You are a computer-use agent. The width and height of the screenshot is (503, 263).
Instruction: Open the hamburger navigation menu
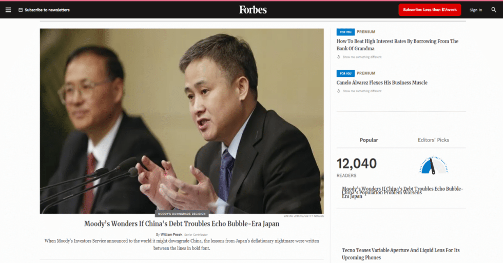coord(8,10)
